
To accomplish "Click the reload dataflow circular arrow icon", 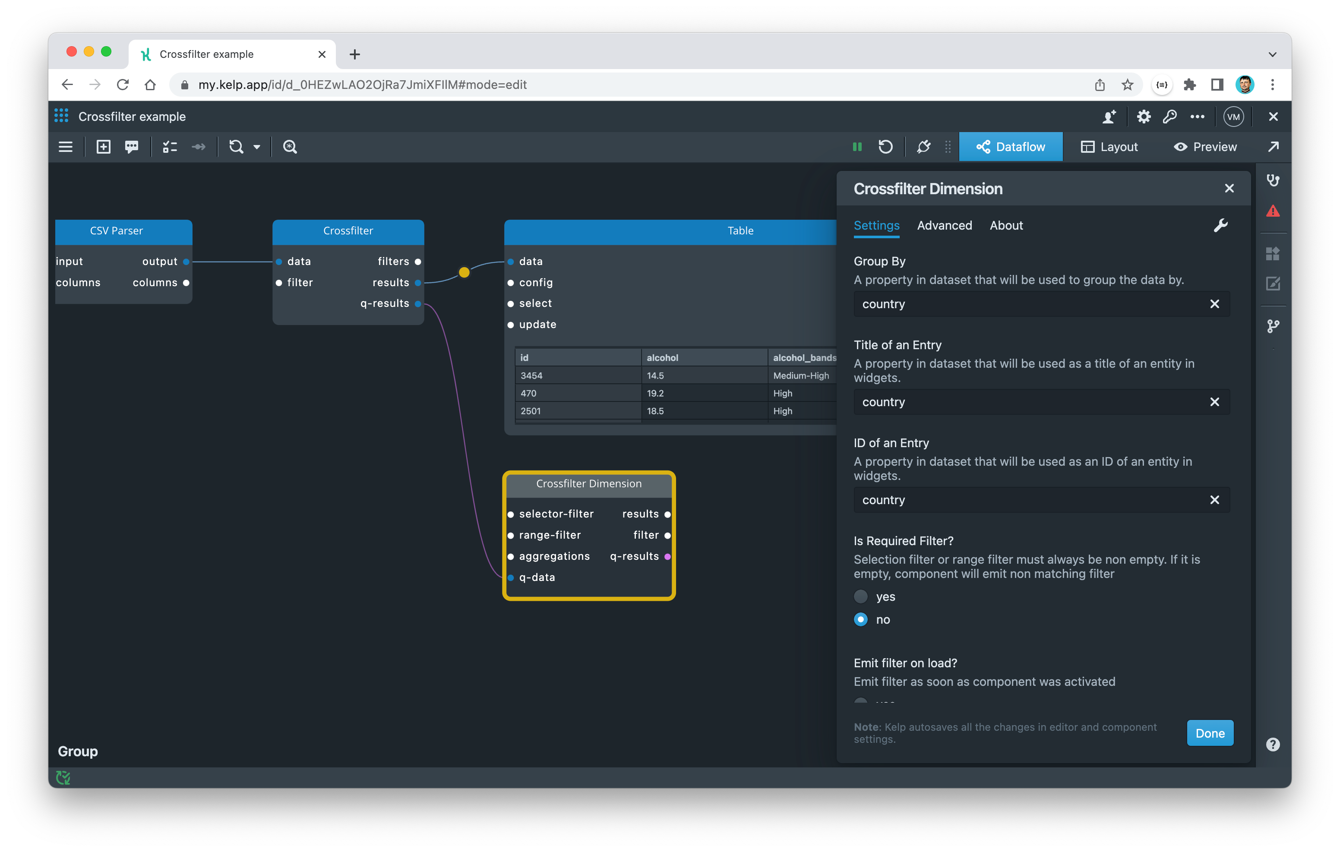I will point(885,147).
